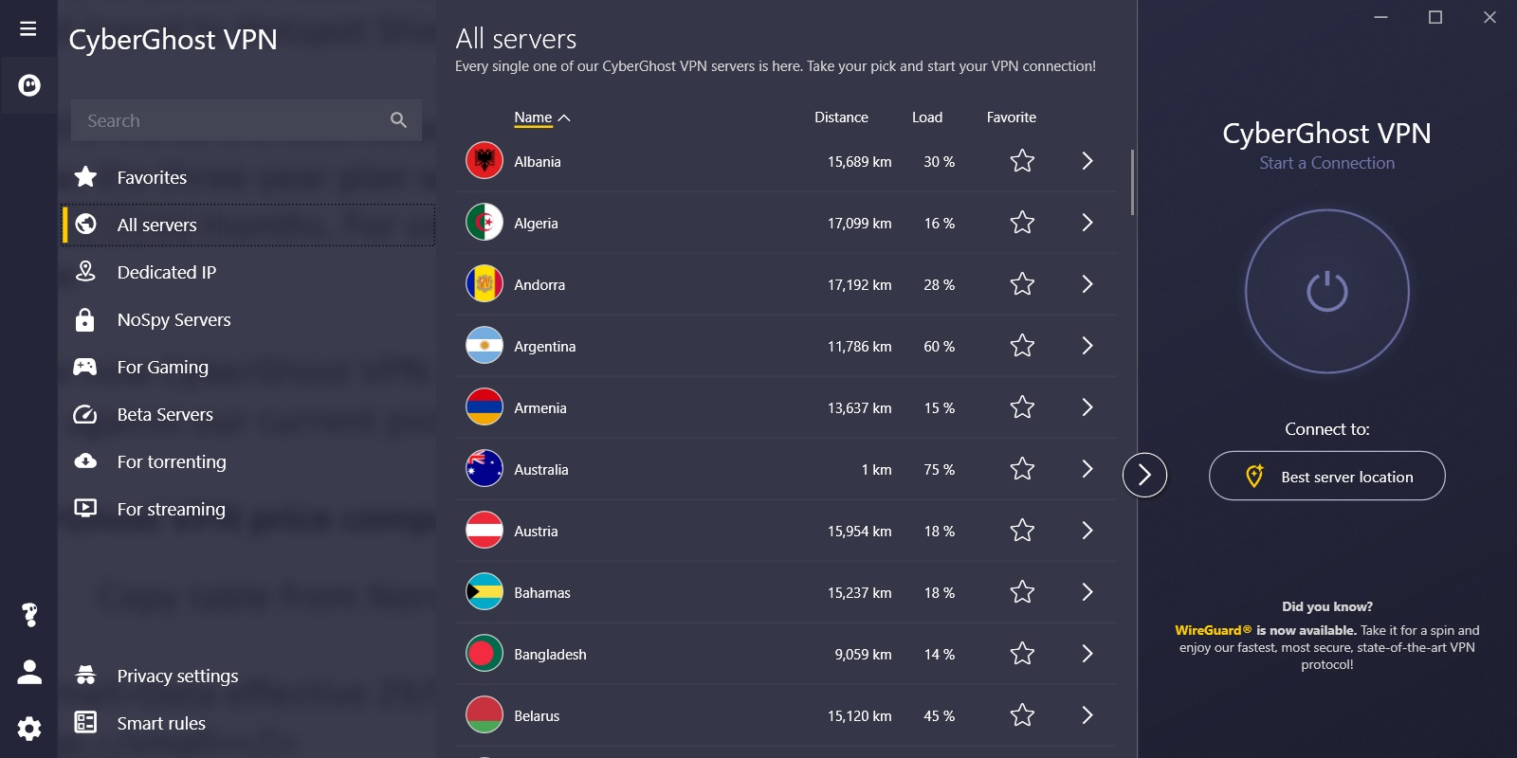Select the NoSpy Servers menu item
This screenshot has height=758, width=1517.
[x=174, y=319]
